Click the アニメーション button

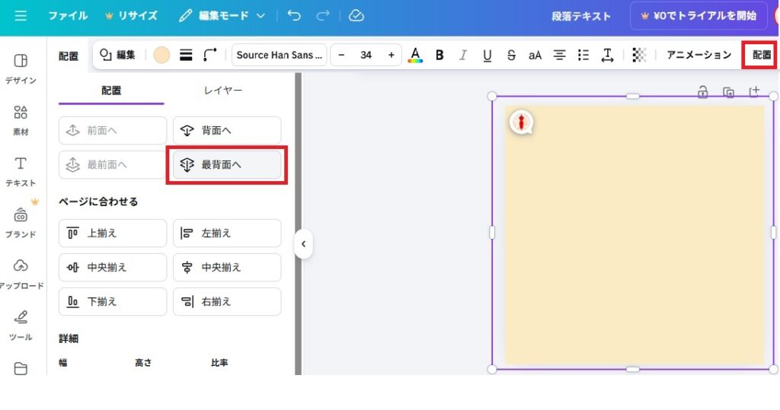pyautogui.click(x=698, y=55)
